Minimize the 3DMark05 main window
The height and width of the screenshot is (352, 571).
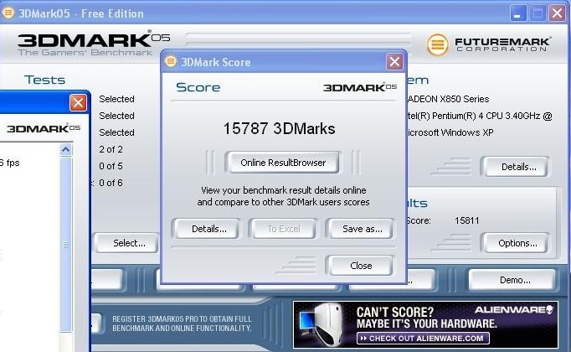[517, 14]
